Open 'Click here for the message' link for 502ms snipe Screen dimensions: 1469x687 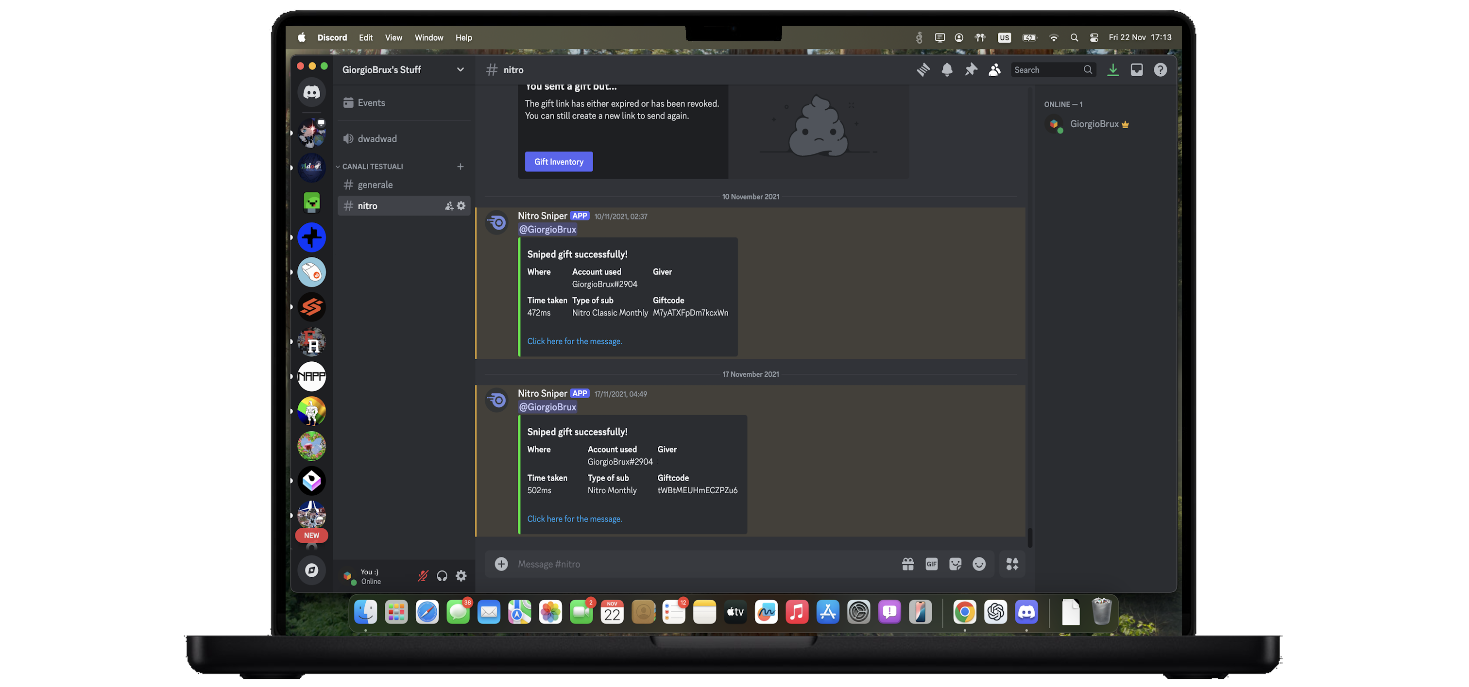574,519
